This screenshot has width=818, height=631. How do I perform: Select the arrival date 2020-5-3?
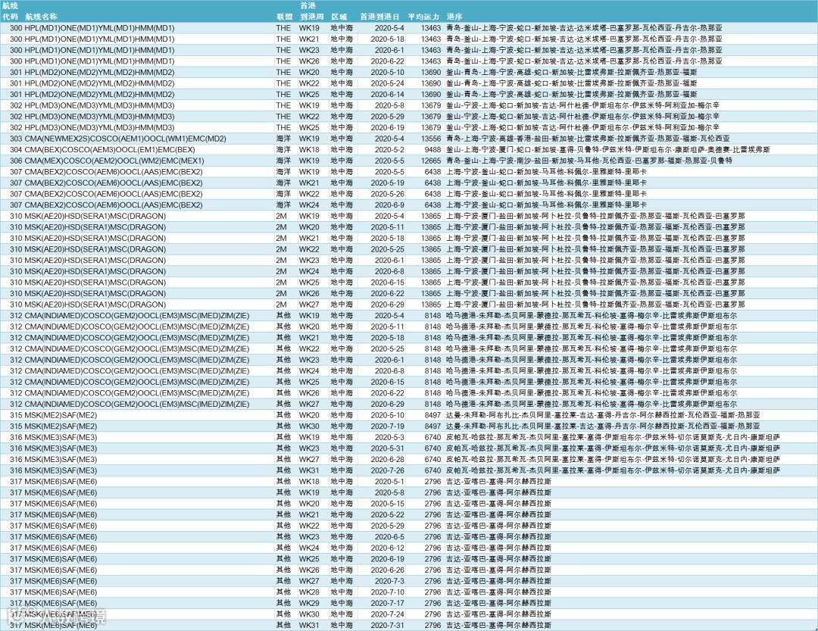coord(389,437)
